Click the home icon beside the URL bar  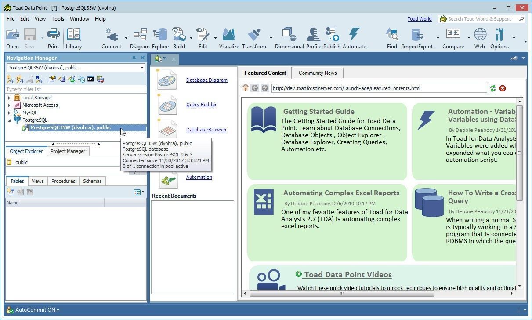pos(246,88)
